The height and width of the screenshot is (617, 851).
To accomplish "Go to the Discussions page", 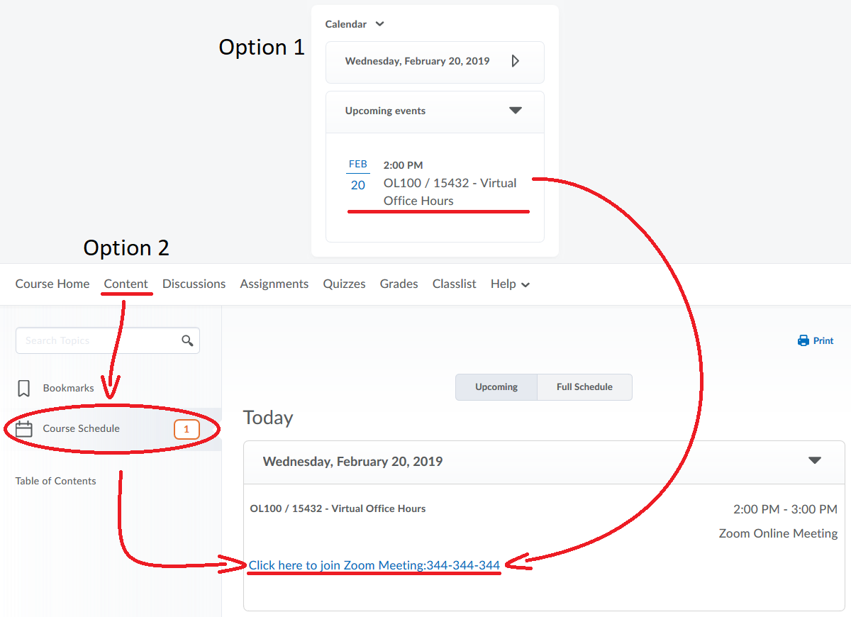I will [x=194, y=284].
